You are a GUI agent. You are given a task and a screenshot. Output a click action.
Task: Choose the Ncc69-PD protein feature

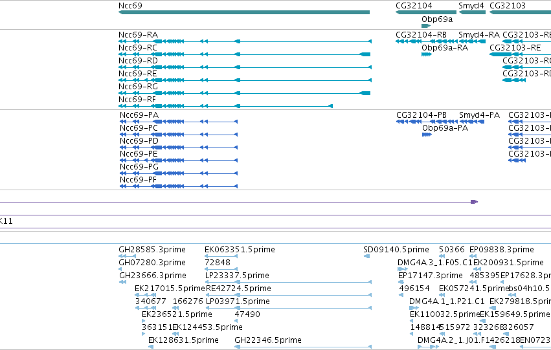[179, 148]
